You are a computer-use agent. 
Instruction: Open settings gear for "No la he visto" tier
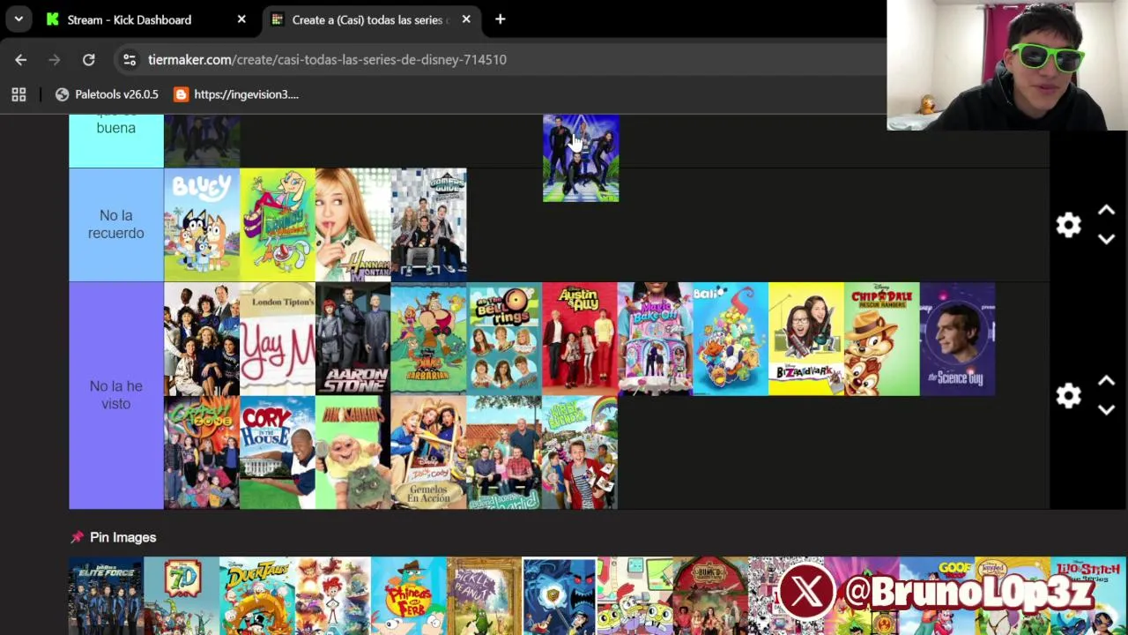tap(1068, 395)
